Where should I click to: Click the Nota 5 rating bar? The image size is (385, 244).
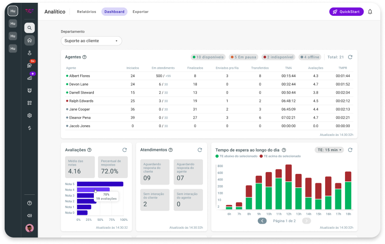(100, 184)
